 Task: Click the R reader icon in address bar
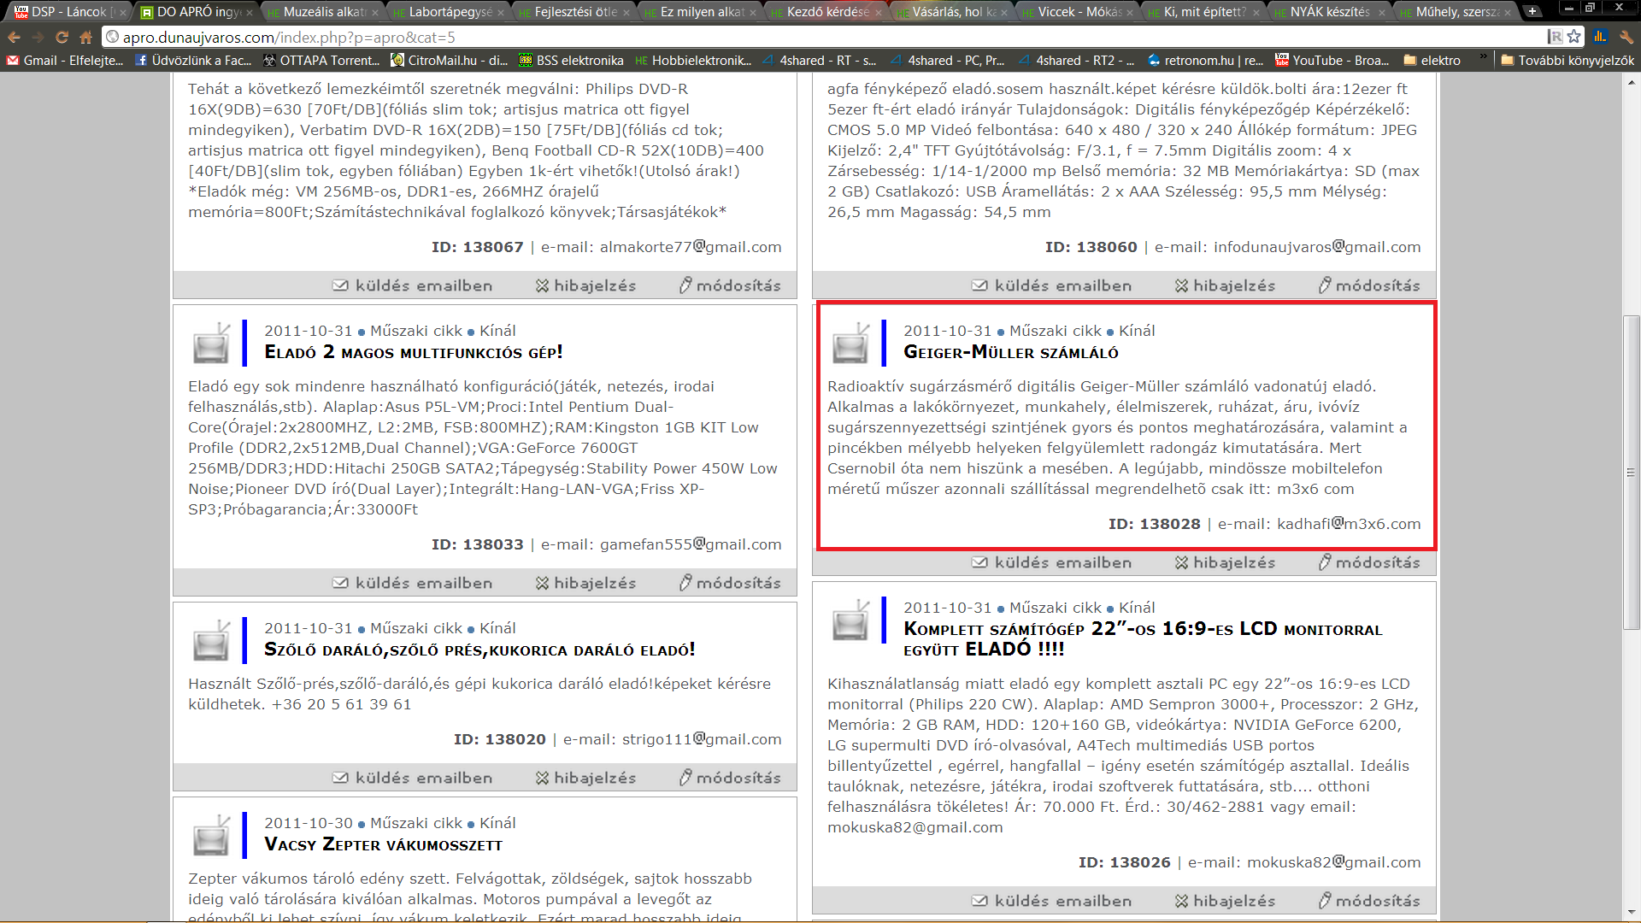coord(1555,37)
